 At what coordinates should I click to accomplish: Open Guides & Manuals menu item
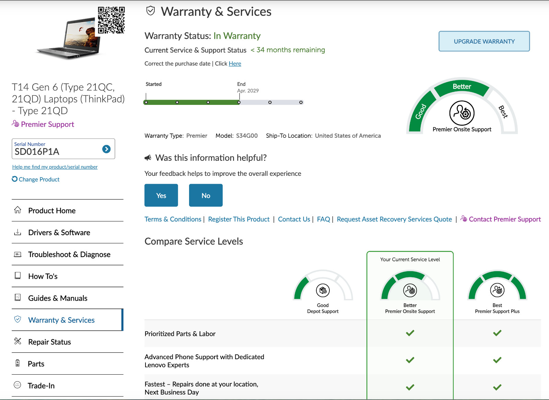68,298
